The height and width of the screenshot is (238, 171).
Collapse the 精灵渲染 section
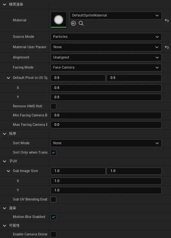click(x=5, y=5)
